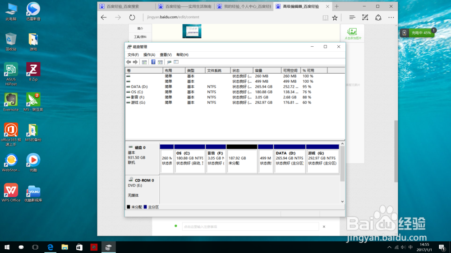Click the notes input field in editor
Image resolution: width=451 pixels, height=253 pixels.
click(x=250, y=226)
